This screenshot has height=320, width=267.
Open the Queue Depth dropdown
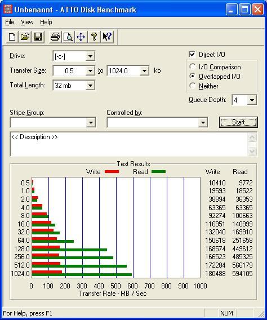point(252,100)
